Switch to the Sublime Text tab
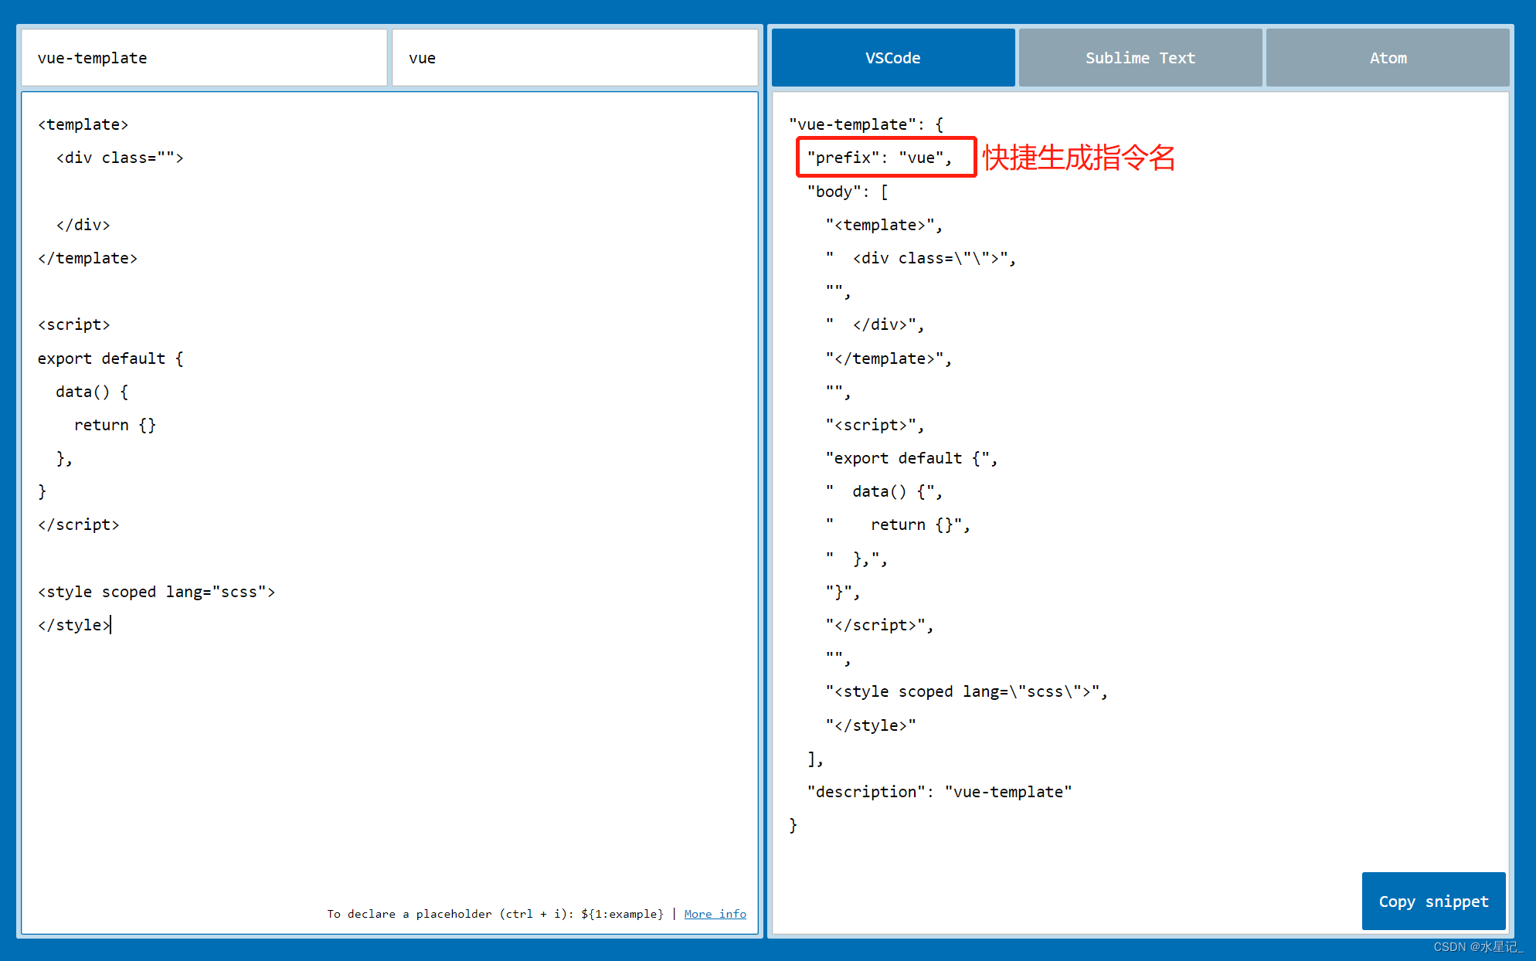 (1140, 57)
